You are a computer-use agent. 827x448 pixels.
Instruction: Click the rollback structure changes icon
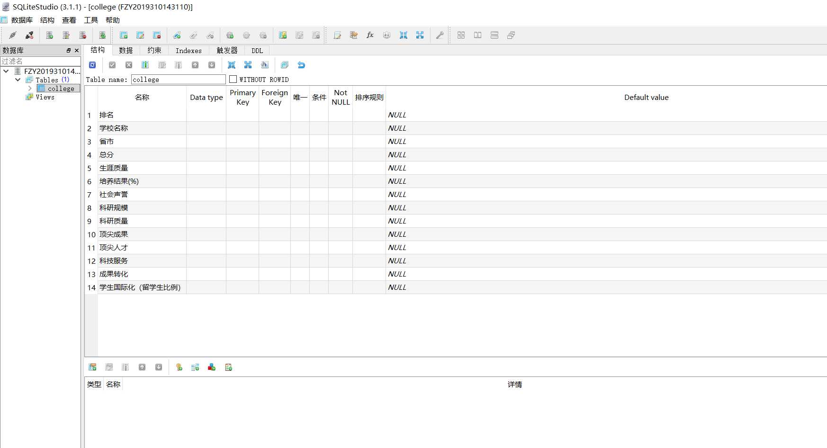click(x=129, y=65)
